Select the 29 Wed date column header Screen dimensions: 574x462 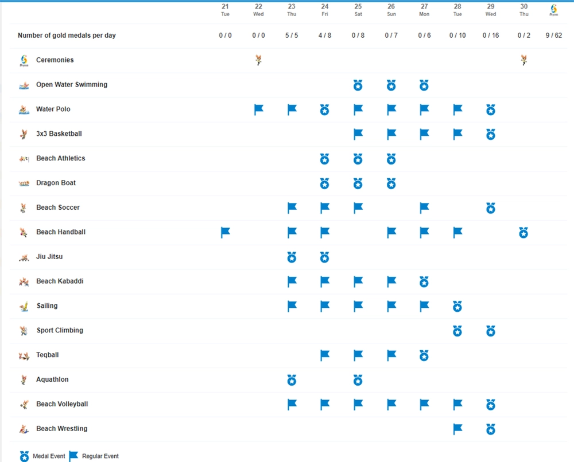click(x=491, y=10)
